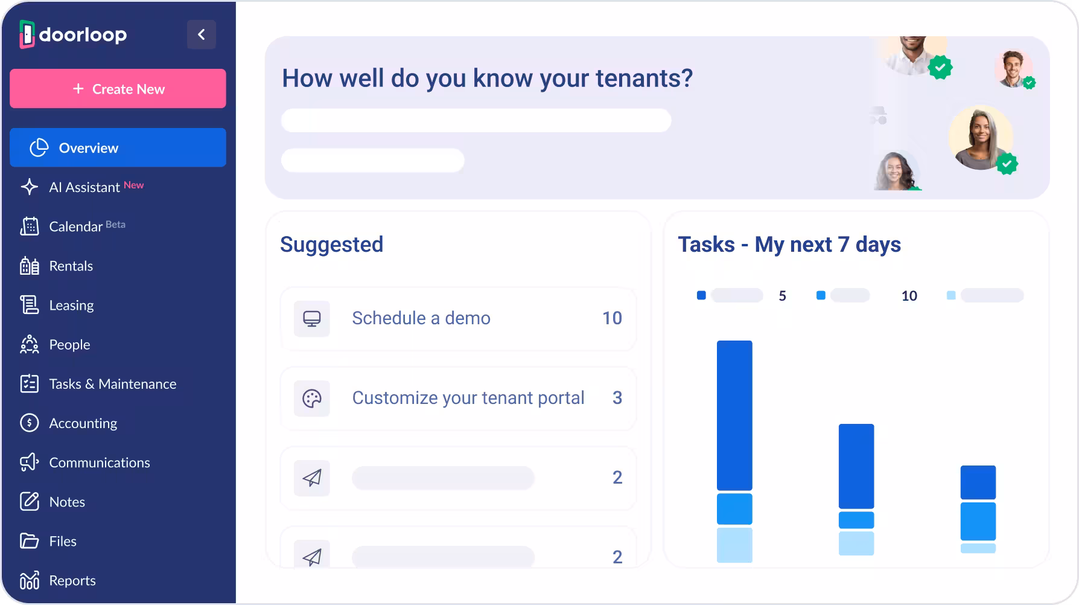
Task: Open the Leasing document icon
Action: [29, 305]
